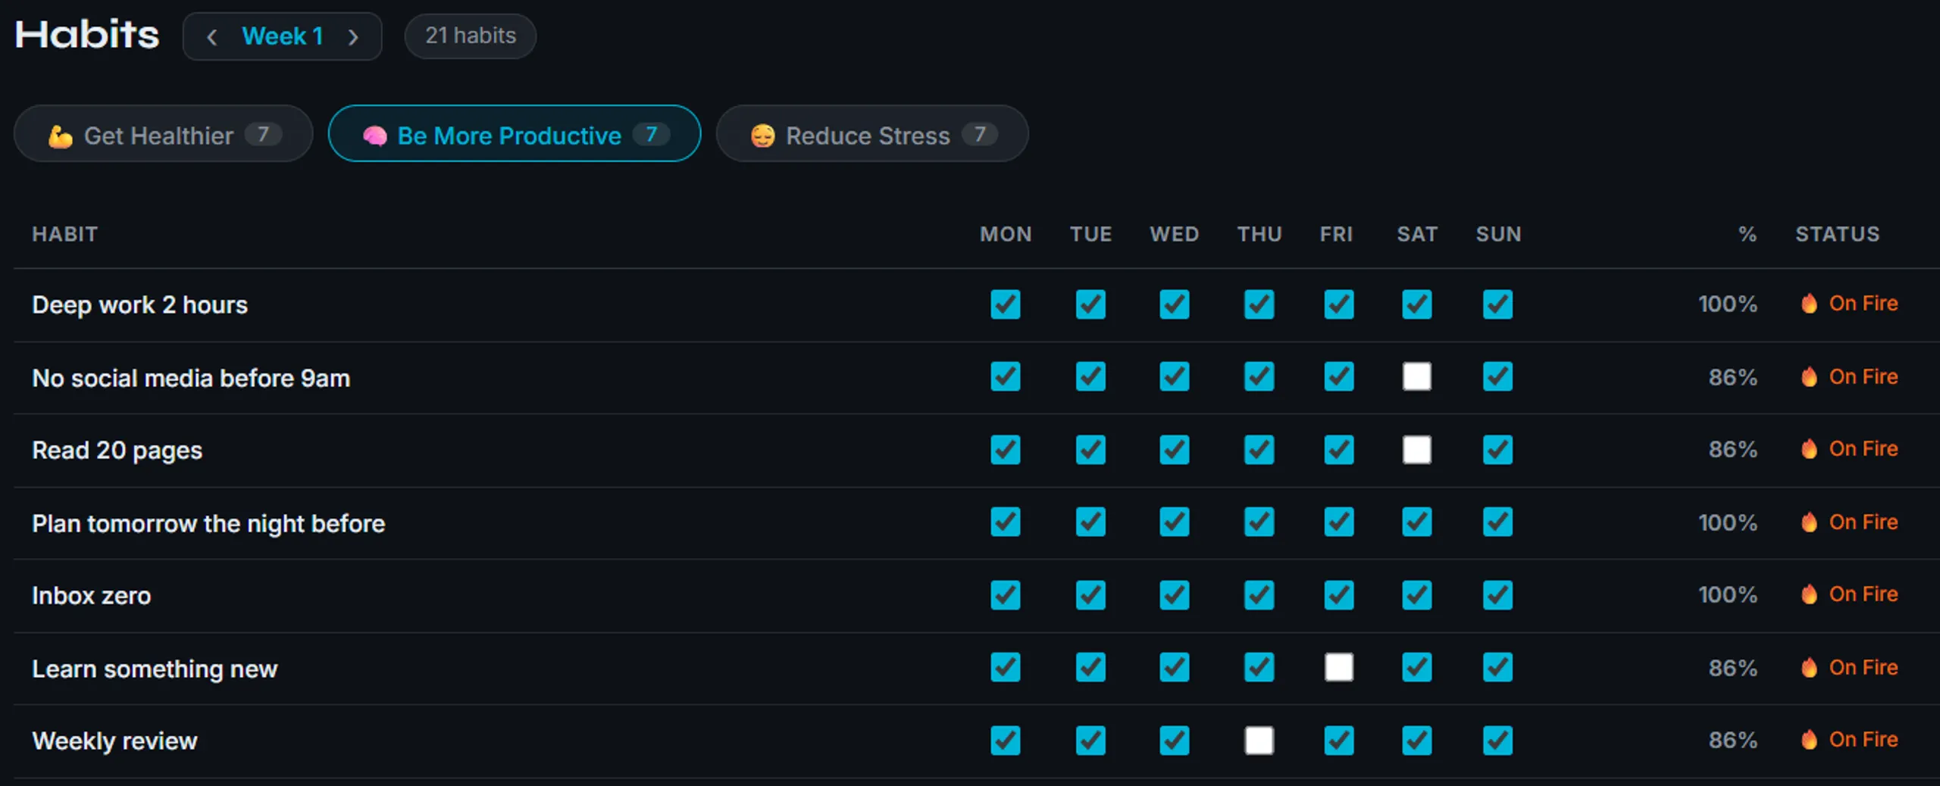Click the muscle emoji on Get Healthier
The image size is (1940, 786).
click(x=61, y=136)
